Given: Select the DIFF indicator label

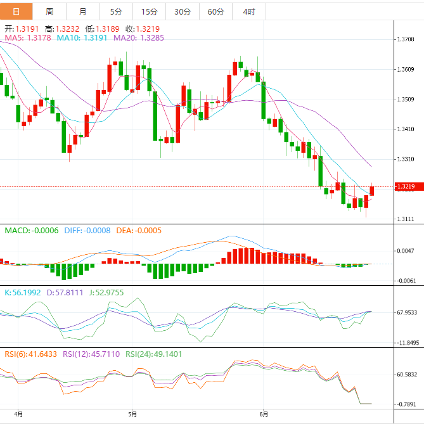Looking at the screenshot, I should (87, 230).
